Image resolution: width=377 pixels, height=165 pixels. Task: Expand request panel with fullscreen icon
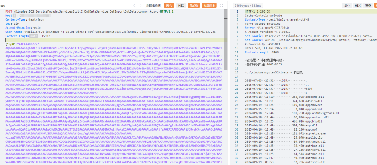pos(222,5)
